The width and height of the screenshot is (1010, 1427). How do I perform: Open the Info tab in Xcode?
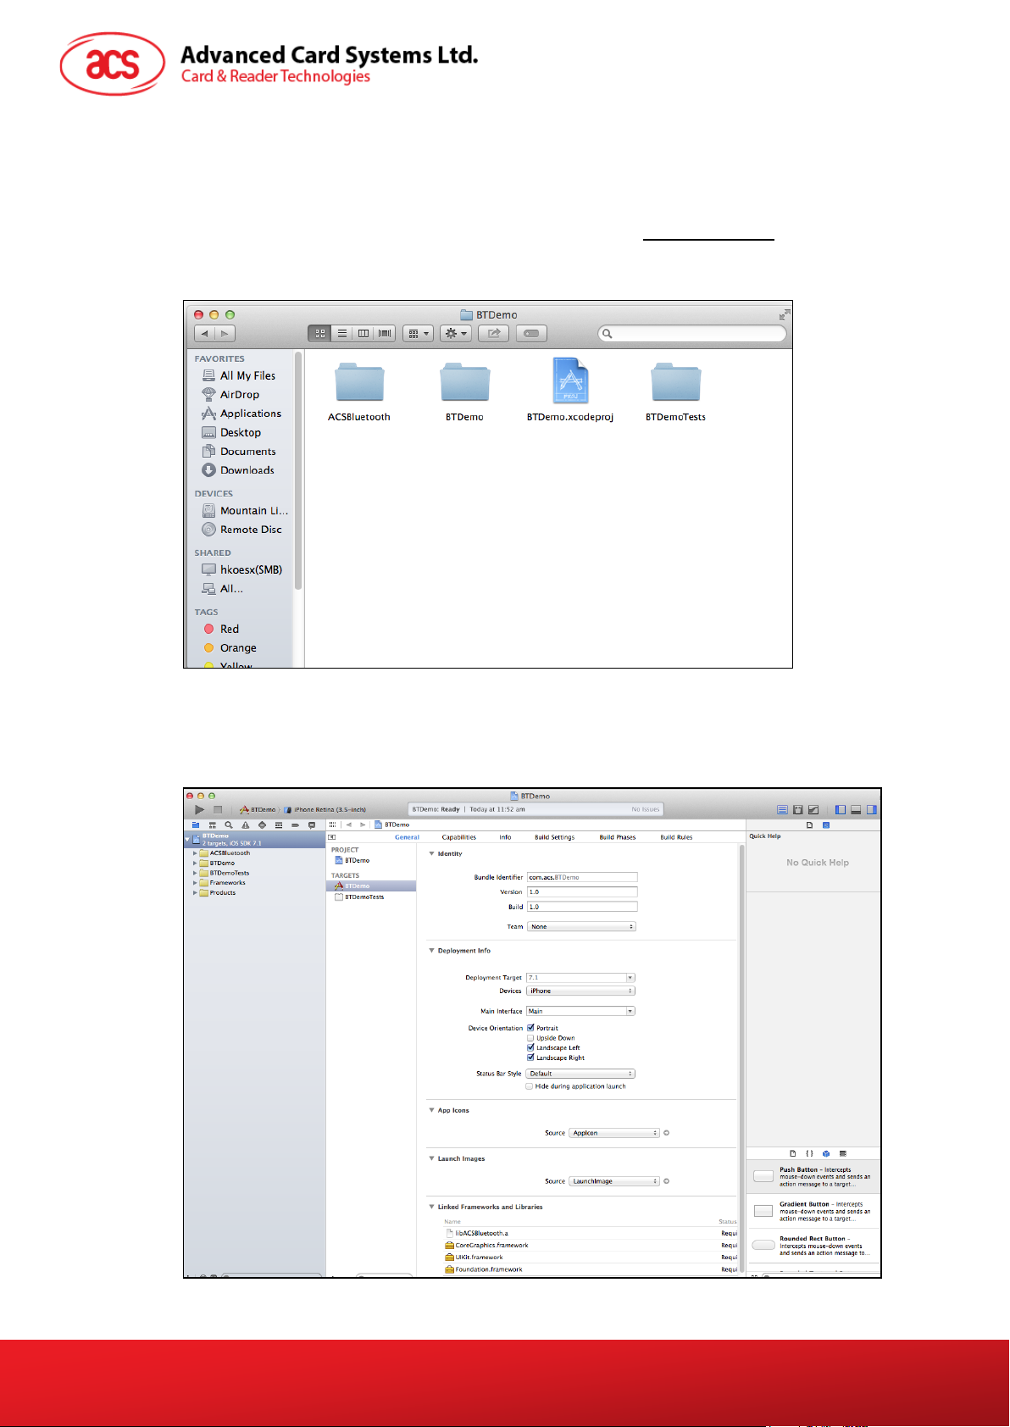(x=505, y=837)
